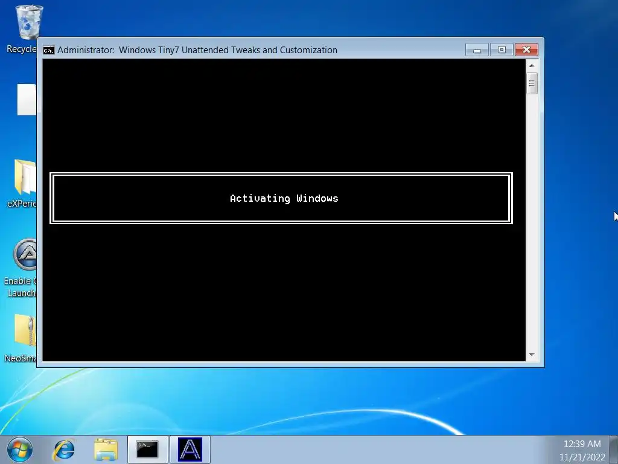Screen dimensions: 618x464
Task: Launch Internet Explorer from the taskbar
Action: click(x=64, y=449)
